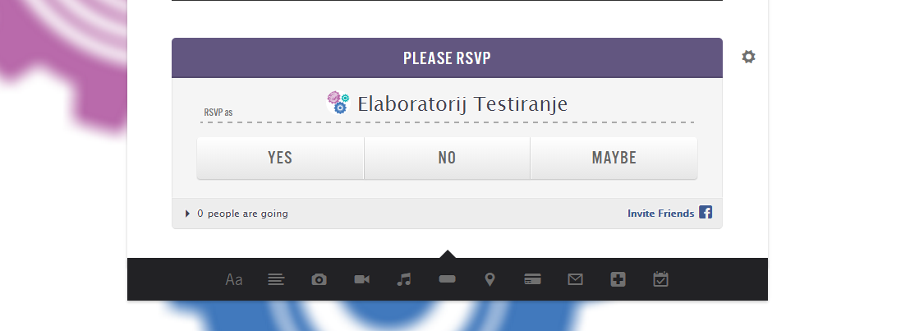
Task: Insert envelope contact form block
Action: (x=575, y=280)
